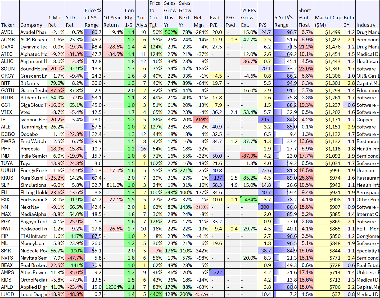Select the -6105% net margin cell

coord(201,120)
